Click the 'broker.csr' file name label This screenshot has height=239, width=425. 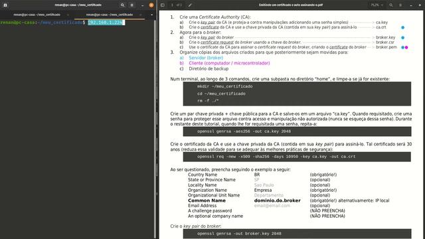(x=385, y=42)
